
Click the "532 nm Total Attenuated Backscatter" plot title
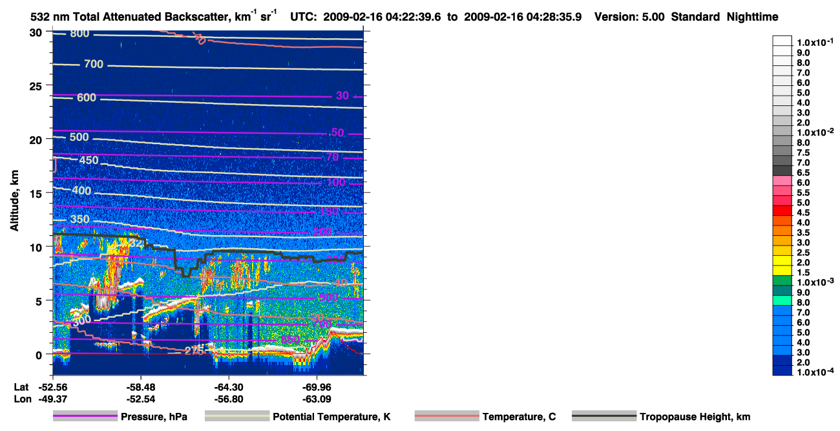click(x=155, y=17)
